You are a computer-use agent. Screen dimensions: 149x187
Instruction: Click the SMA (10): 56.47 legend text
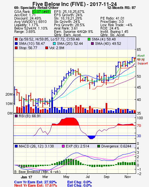(32, 44)
